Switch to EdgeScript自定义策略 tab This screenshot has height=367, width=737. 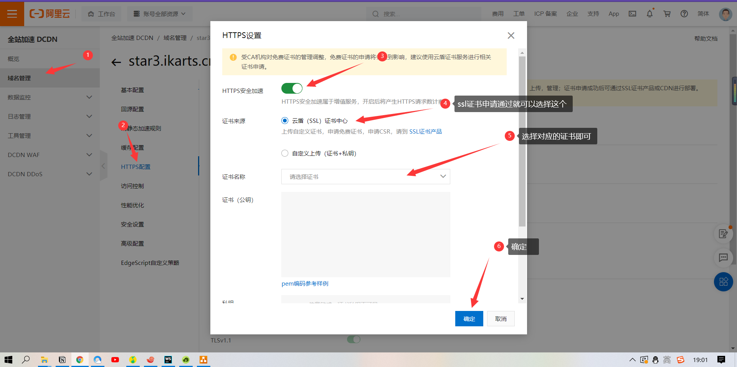click(x=150, y=263)
